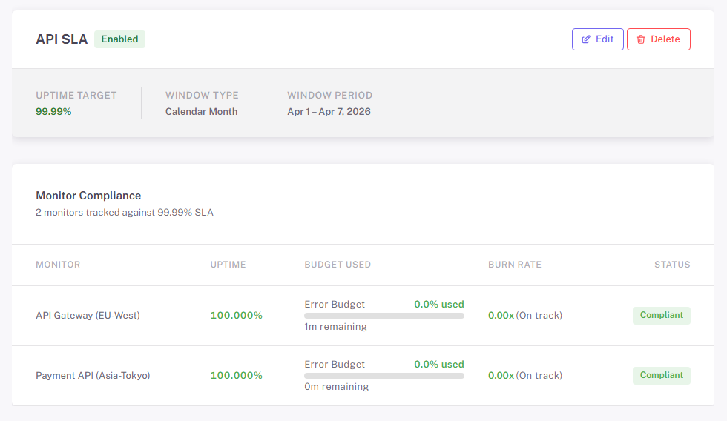
Task: Click the Compliant badge for Payment API
Action: tap(661, 376)
